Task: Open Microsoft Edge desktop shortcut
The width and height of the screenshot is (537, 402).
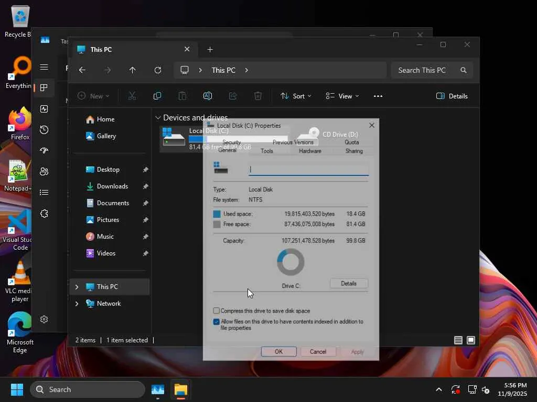Action: [x=20, y=332]
